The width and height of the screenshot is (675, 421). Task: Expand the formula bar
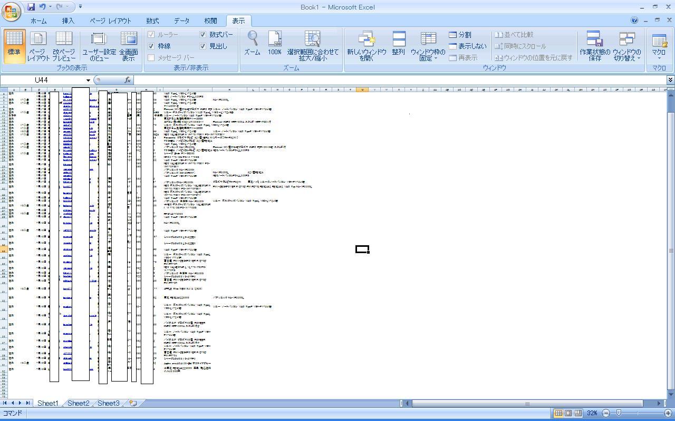[670, 80]
